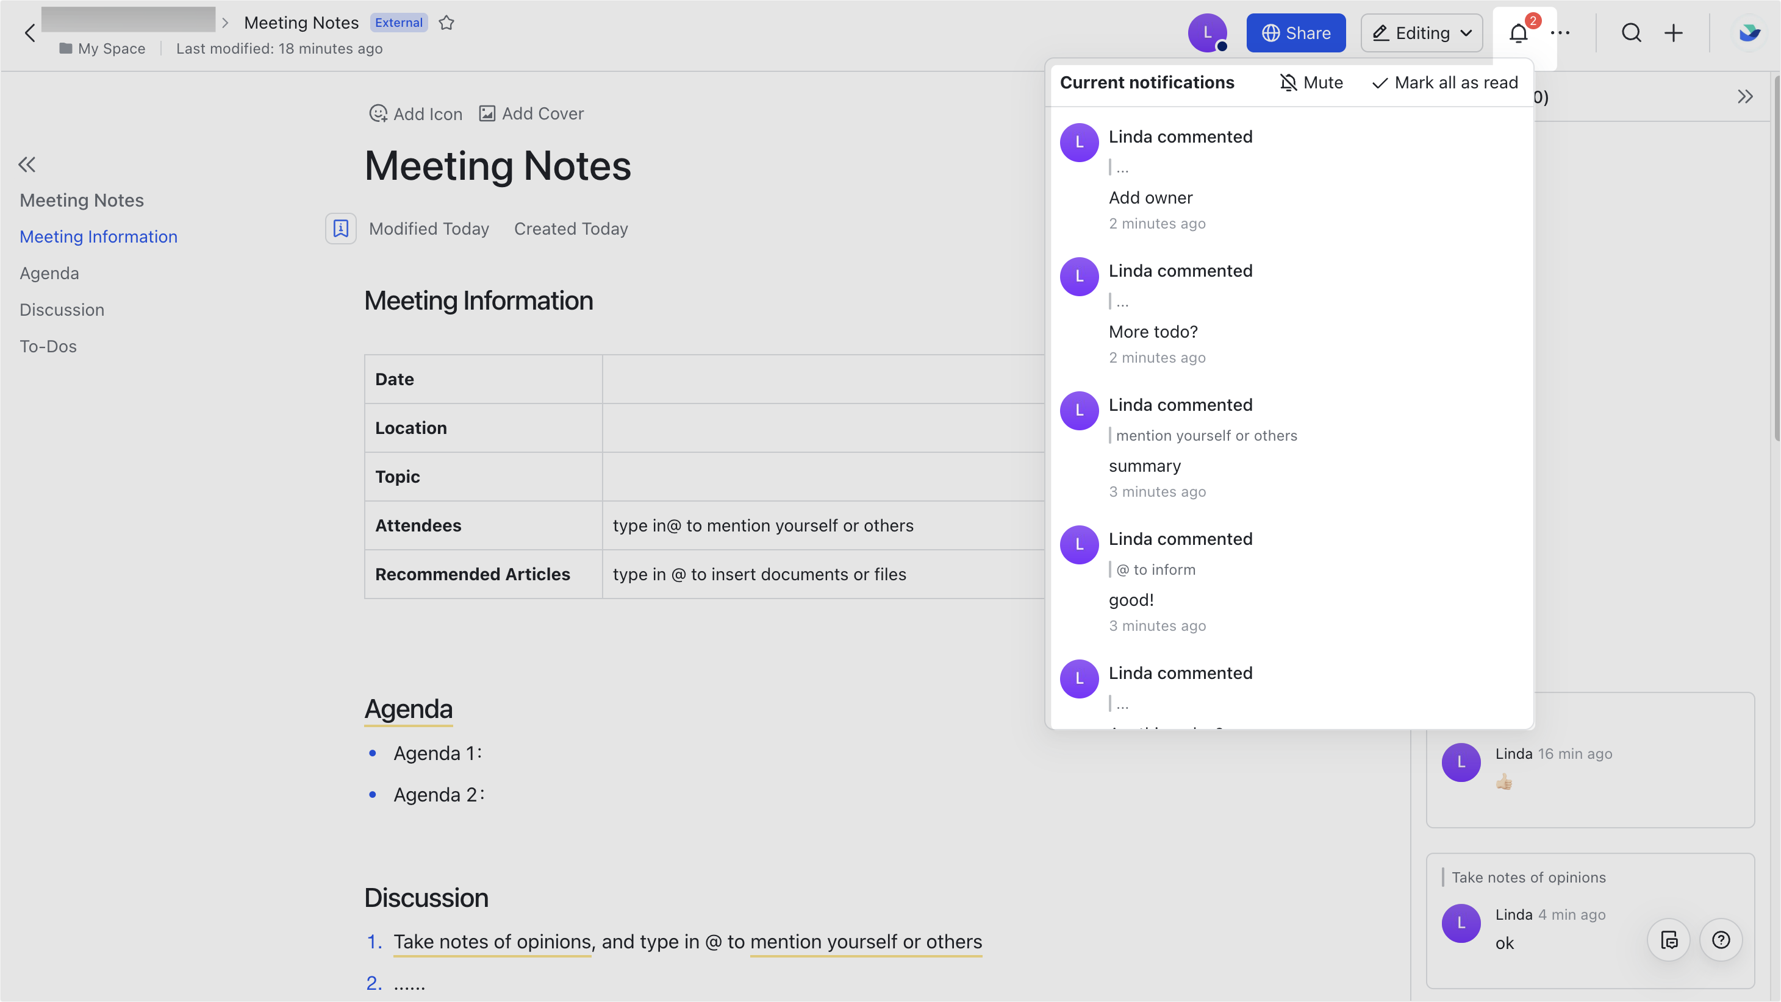Click the empty Location value cell
The width and height of the screenshot is (1781, 1002).
tap(823, 428)
